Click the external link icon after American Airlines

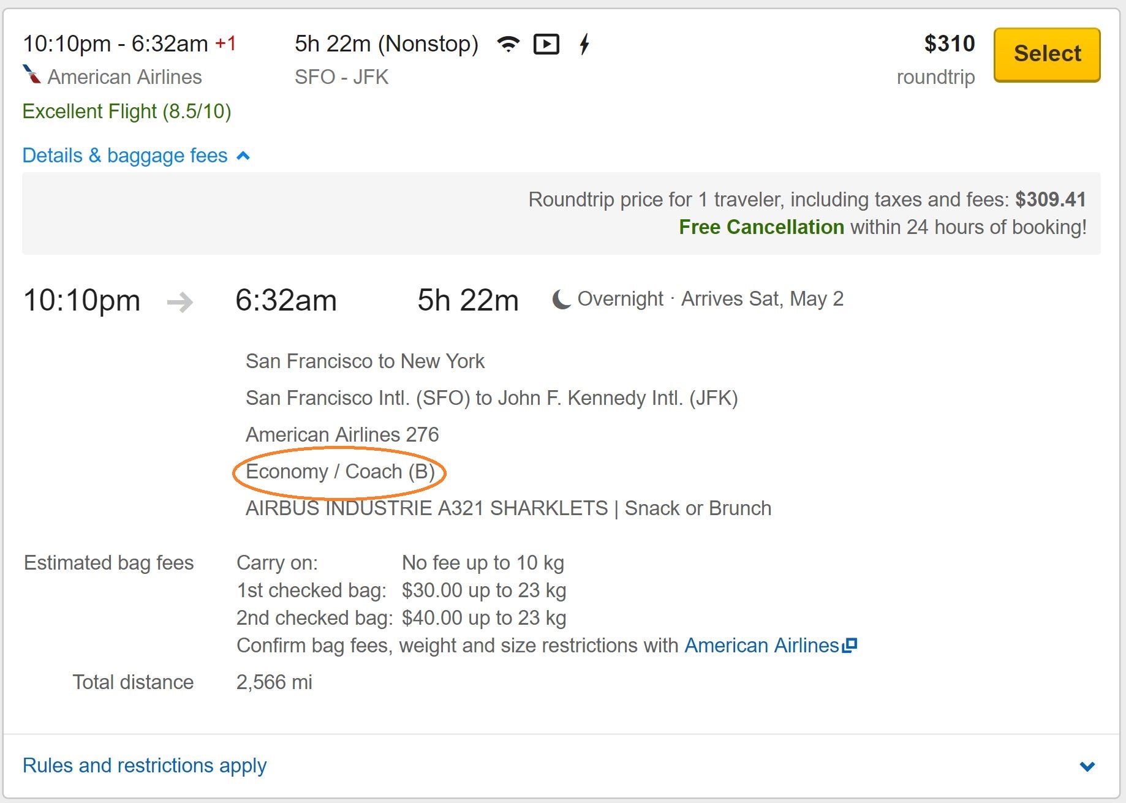coord(850,645)
